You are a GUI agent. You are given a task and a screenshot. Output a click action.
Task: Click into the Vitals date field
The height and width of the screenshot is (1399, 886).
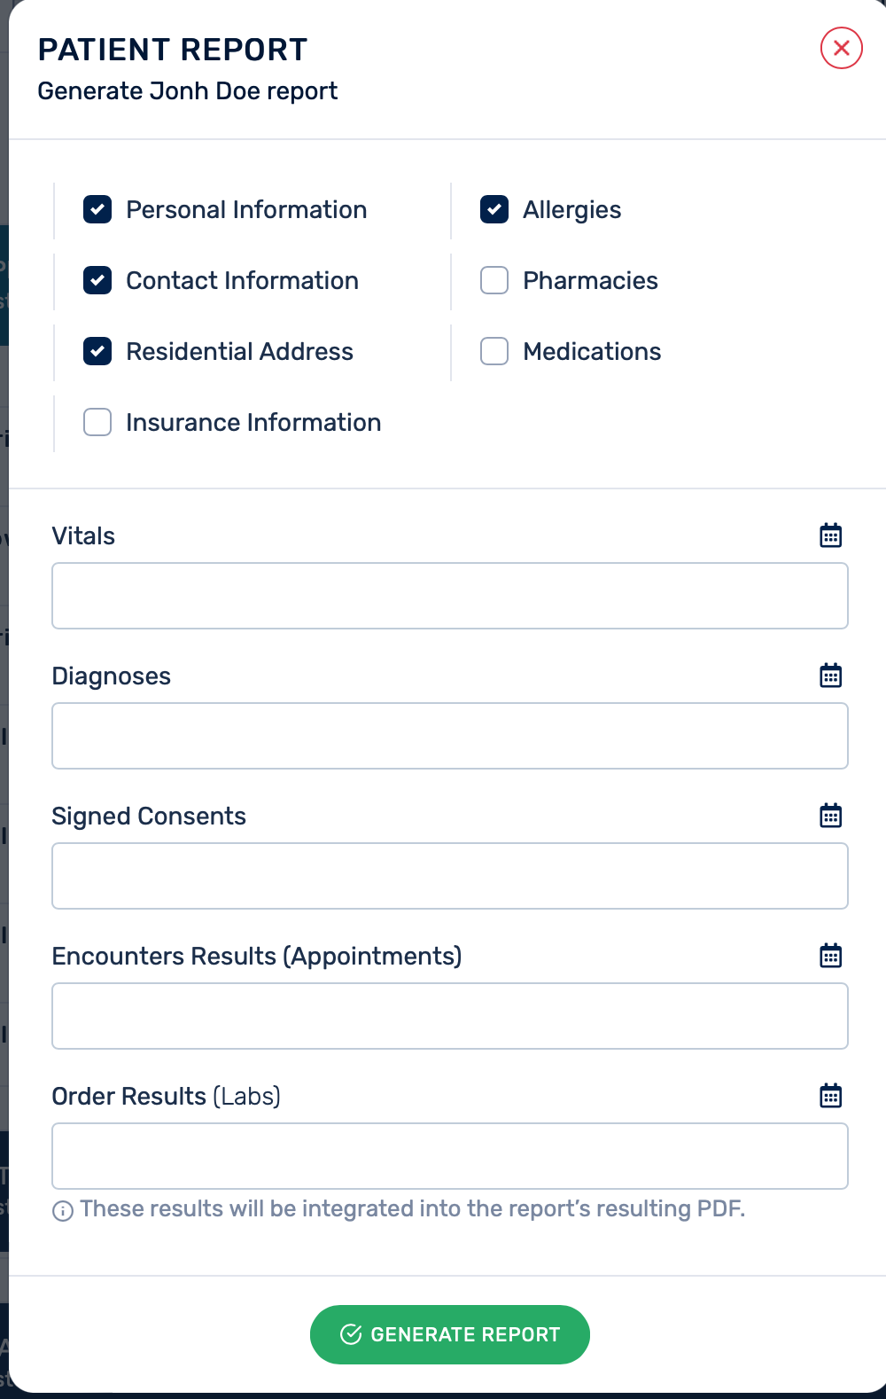(449, 596)
